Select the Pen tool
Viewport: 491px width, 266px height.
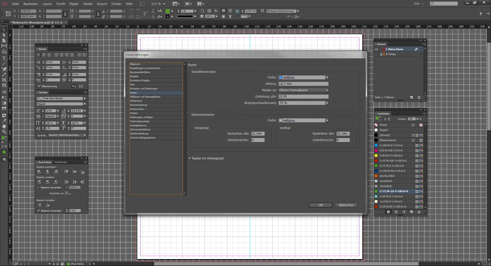click(4, 69)
